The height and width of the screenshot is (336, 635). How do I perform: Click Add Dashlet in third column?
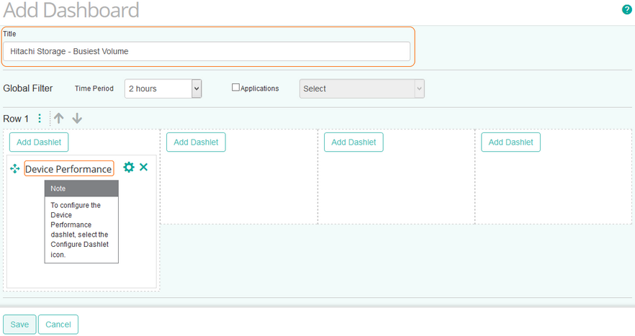pos(353,142)
